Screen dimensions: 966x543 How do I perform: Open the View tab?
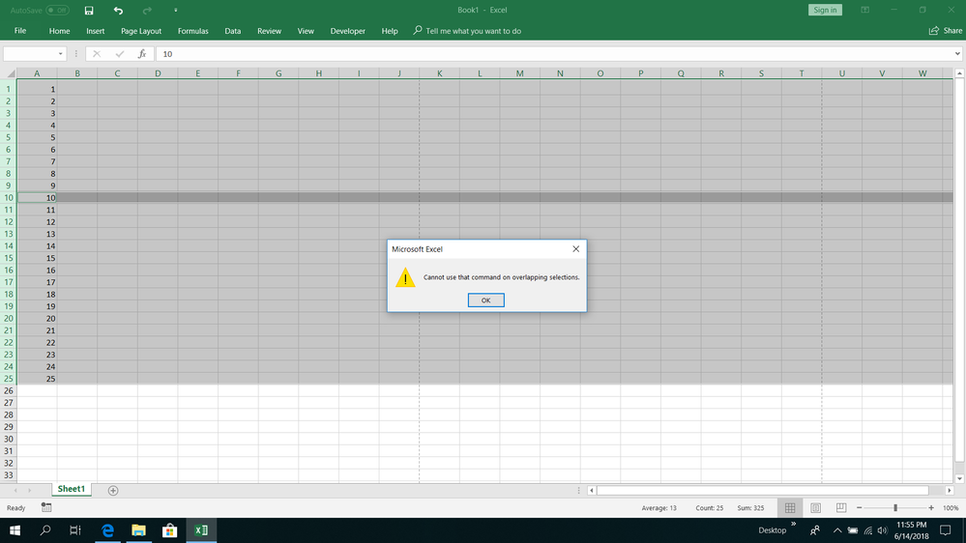pyautogui.click(x=306, y=31)
